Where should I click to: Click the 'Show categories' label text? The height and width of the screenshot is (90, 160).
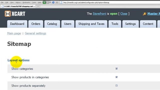tap(22, 69)
